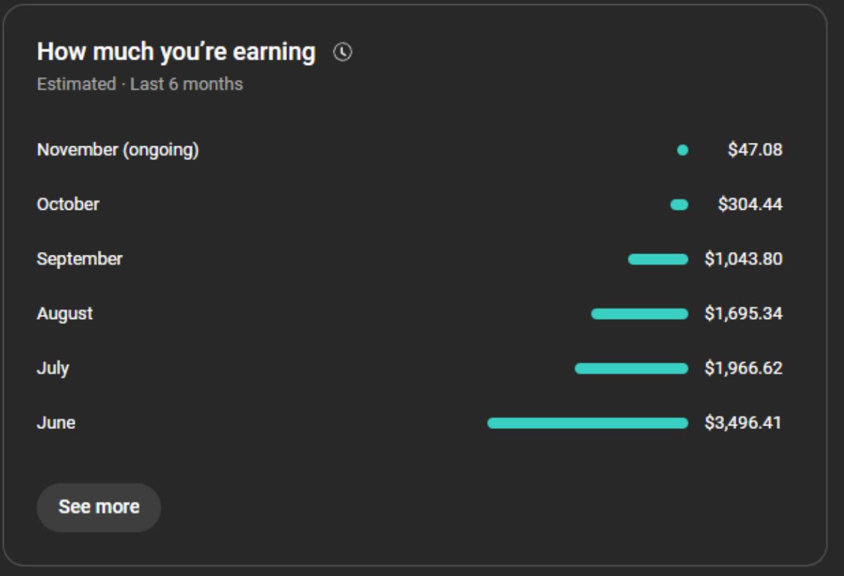This screenshot has height=576, width=844.
Task: Click the October earnings bar
Action: [679, 205]
